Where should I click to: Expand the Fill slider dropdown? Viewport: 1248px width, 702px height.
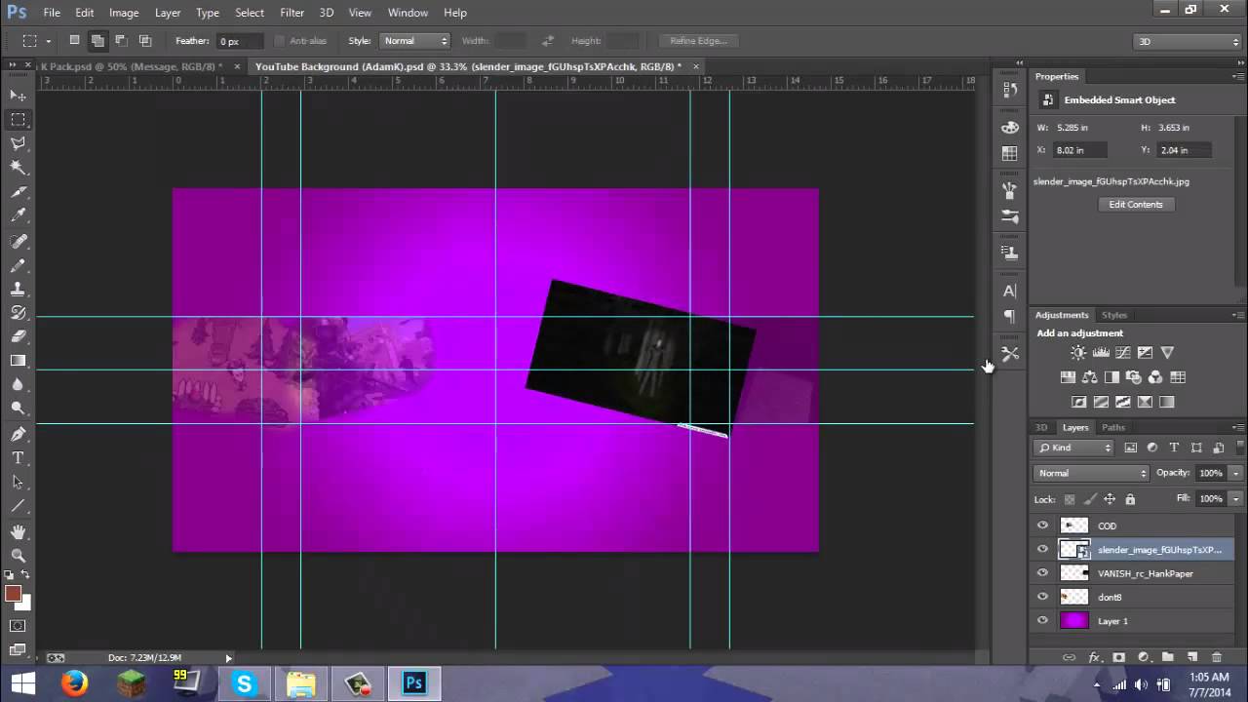(1237, 498)
